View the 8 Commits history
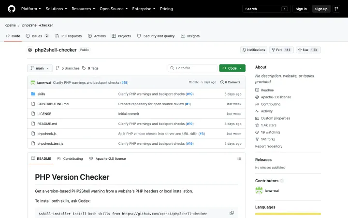Image resolution: width=348 pixels, height=218 pixels. point(230,82)
